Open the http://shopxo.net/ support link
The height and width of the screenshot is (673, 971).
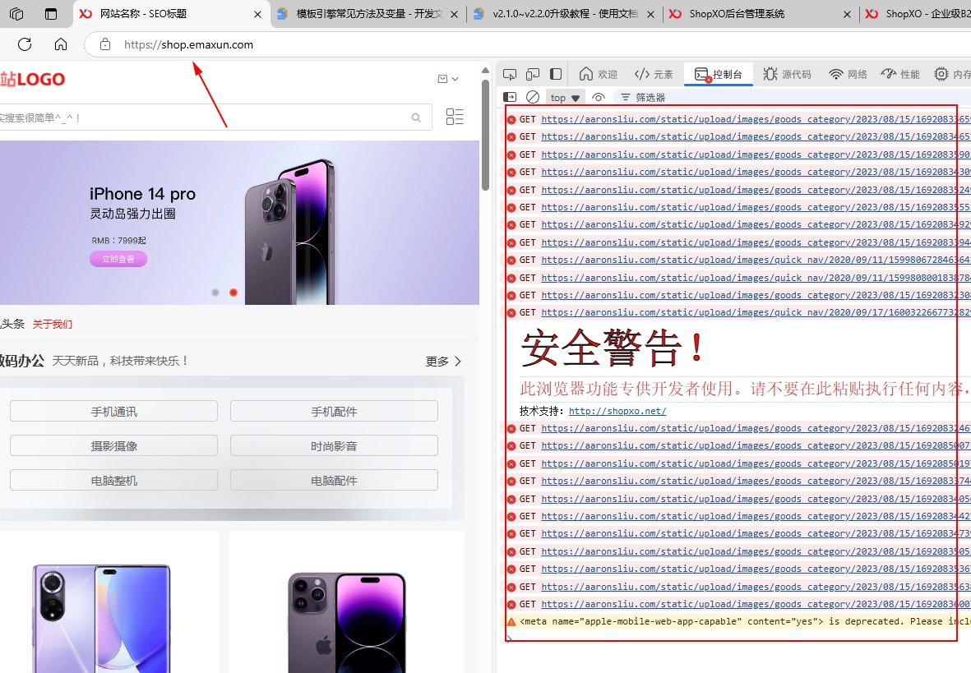(x=617, y=411)
